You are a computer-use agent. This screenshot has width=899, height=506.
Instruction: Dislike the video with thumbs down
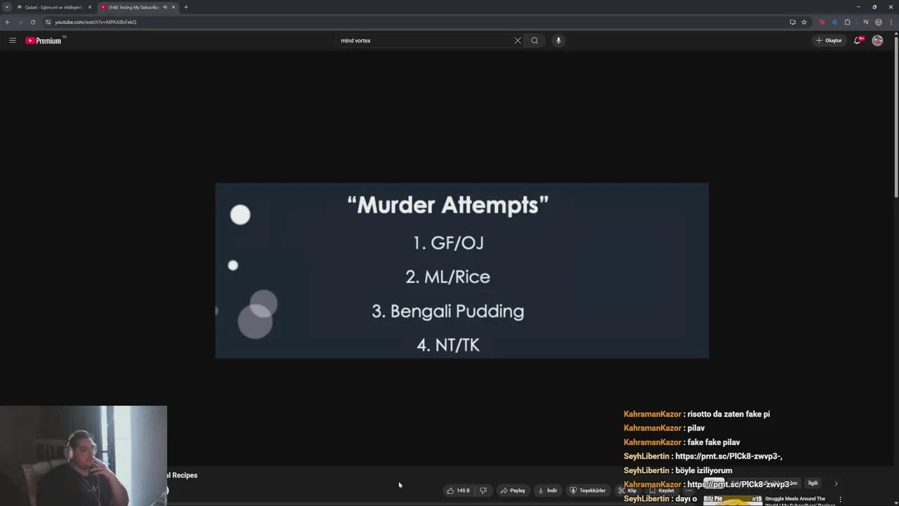point(483,491)
